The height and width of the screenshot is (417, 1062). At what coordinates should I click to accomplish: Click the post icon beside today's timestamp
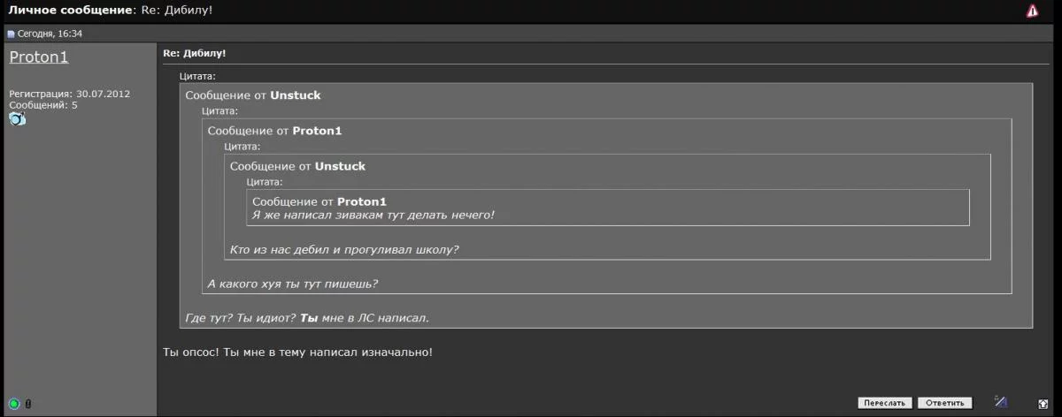coord(12,34)
